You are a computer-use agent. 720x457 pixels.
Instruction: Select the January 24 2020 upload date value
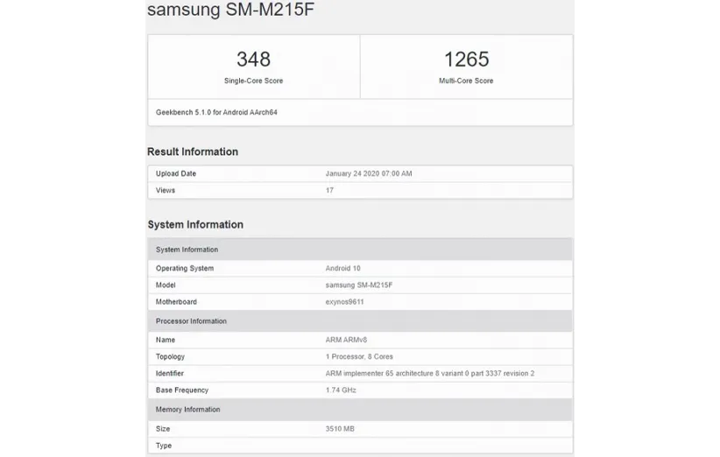(x=368, y=173)
